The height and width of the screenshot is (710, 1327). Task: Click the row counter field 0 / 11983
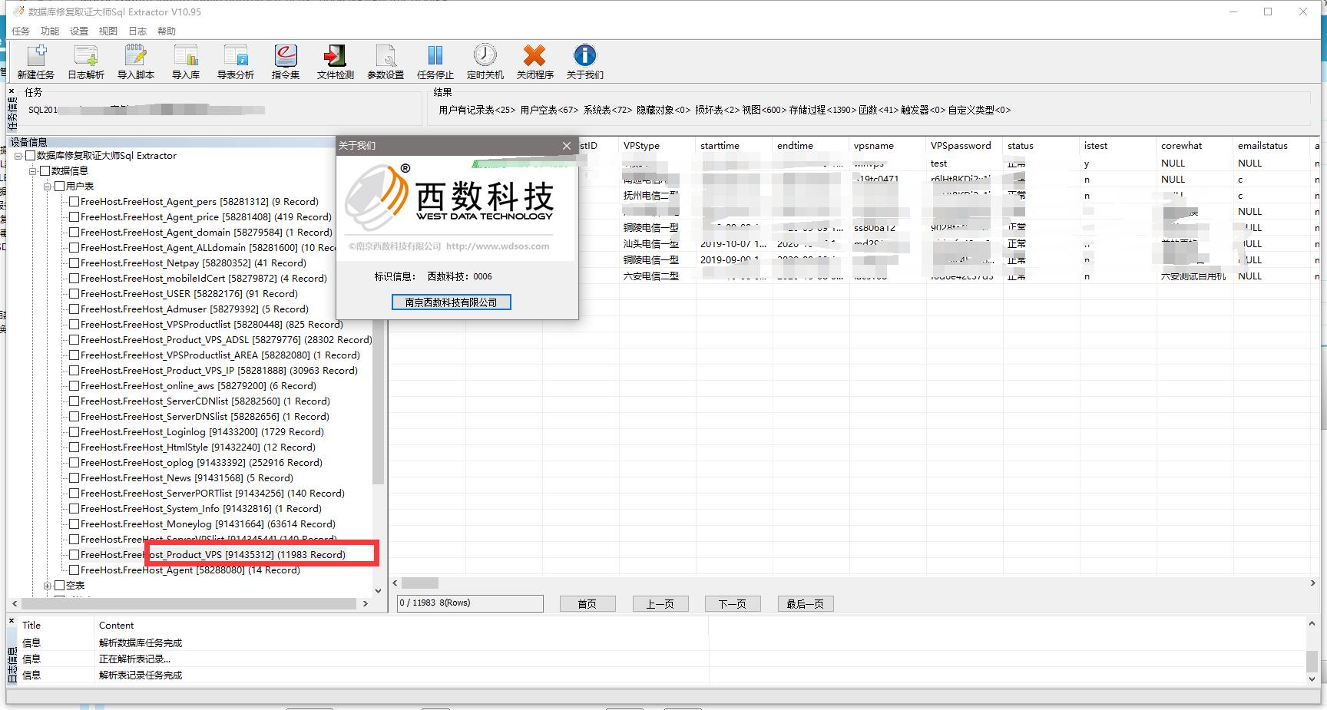[x=470, y=603]
